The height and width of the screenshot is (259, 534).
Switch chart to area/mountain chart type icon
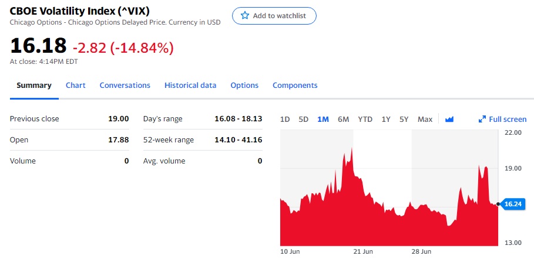(x=449, y=120)
